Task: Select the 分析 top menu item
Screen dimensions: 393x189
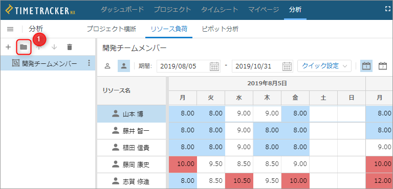Action: click(295, 10)
